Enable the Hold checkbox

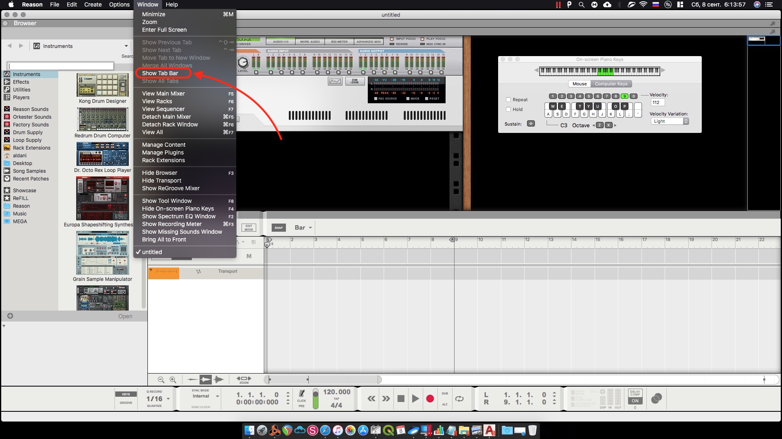coord(508,109)
